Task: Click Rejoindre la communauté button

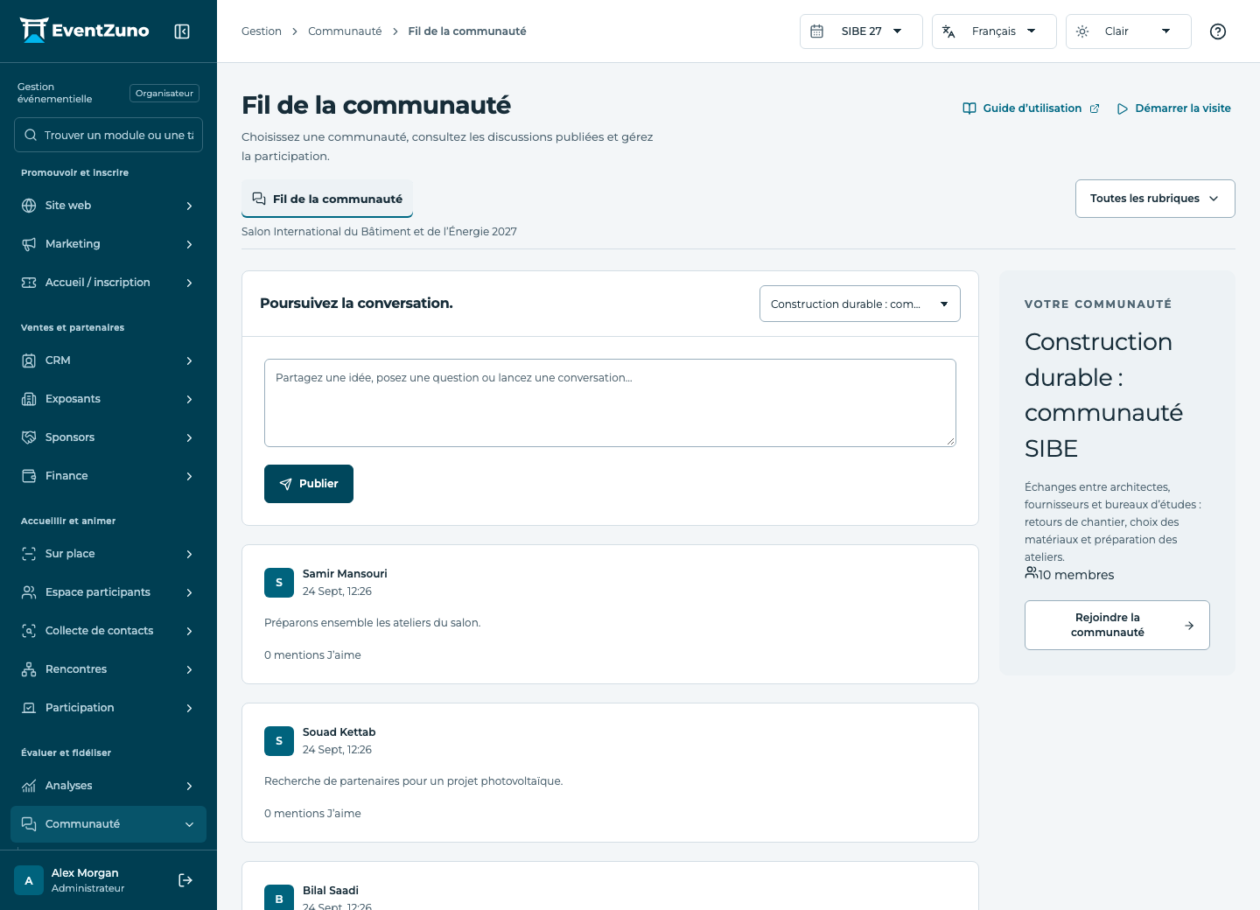Action: 1117,625
